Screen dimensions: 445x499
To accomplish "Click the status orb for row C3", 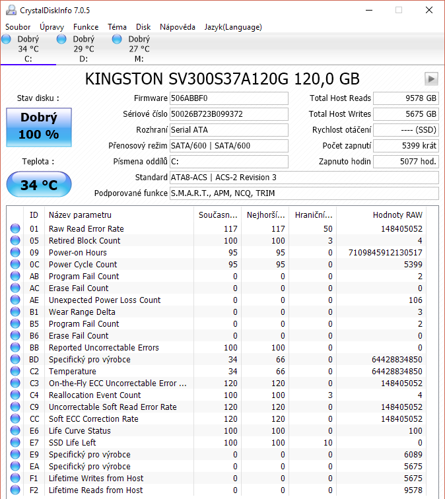I will pyautogui.click(x=15, y=383).
